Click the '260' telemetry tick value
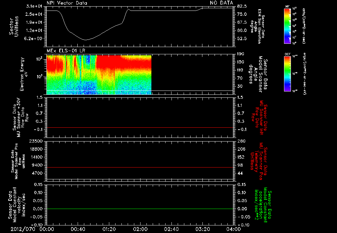Screen dimensions: 337x233 point(241,141)
